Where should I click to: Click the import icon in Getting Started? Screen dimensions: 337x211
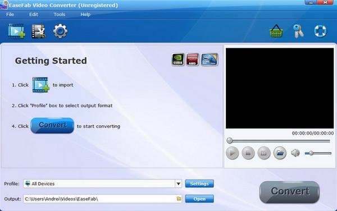coord(40,85)
